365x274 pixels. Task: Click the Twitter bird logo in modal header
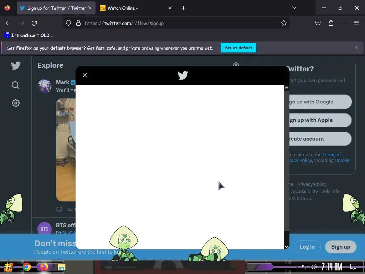click(183, 75)
